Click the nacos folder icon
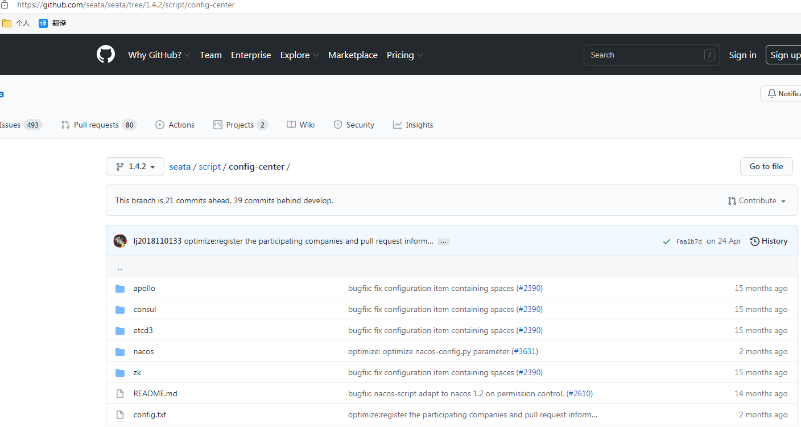The image size is (801, 427). pos(120,352)
